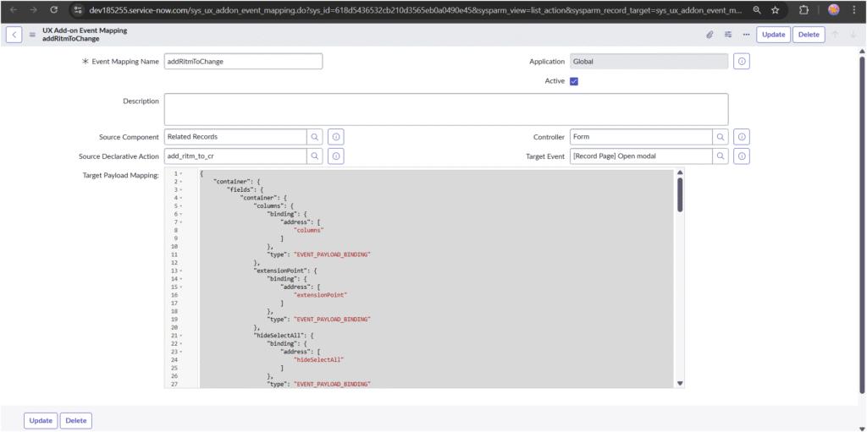Click the back arrow in form header
This screenshot has height=432, width=867.
click(14, 35)
